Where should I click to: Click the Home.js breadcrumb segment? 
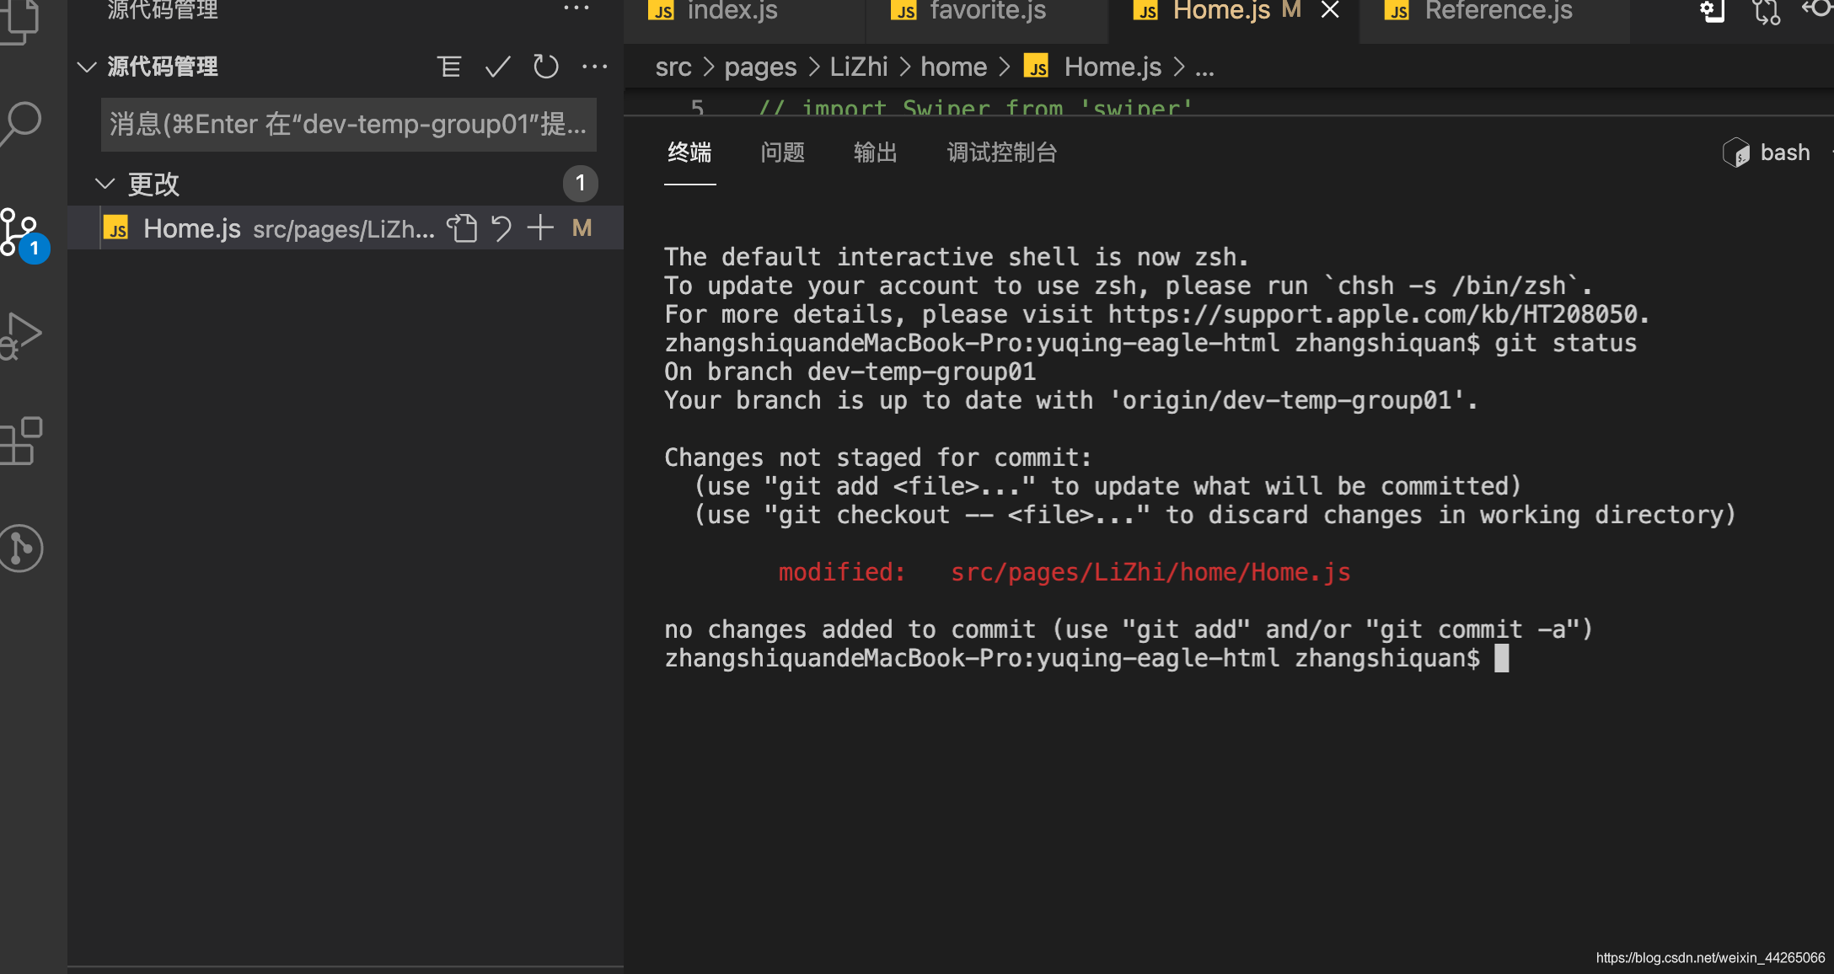(1113, 67)
